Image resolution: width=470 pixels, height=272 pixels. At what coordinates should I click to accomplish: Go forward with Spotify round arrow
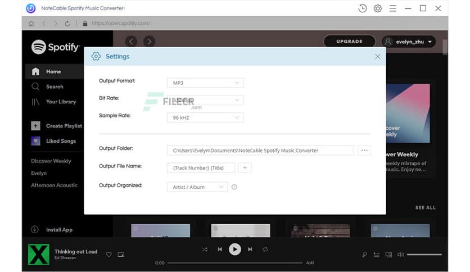tap(149, 42)
